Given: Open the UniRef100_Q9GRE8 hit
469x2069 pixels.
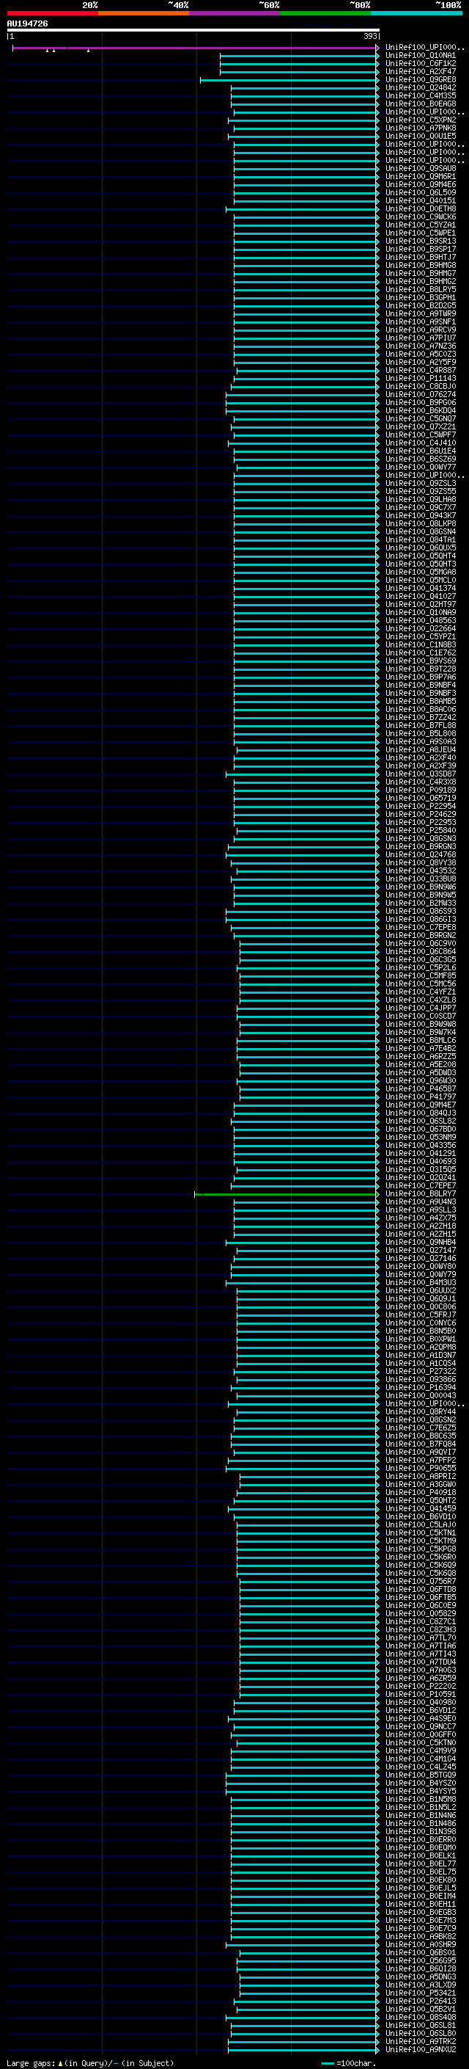Looking at the screenshot, I should (x=421, y=80).
